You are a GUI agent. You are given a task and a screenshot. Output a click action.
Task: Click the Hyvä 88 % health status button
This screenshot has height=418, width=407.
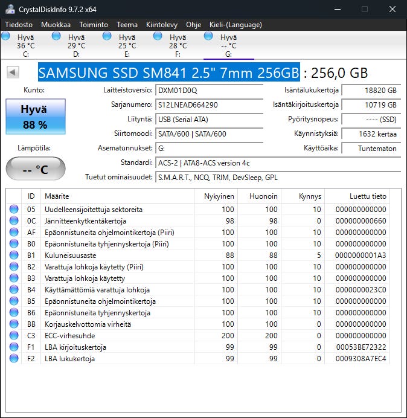coord(35,117)
